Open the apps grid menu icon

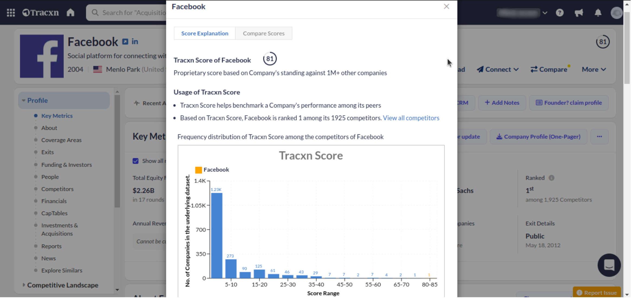click(x=11, y=13)
